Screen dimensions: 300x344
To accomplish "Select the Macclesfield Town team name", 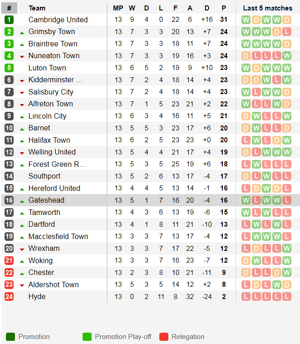I will (x=58, y=236).
